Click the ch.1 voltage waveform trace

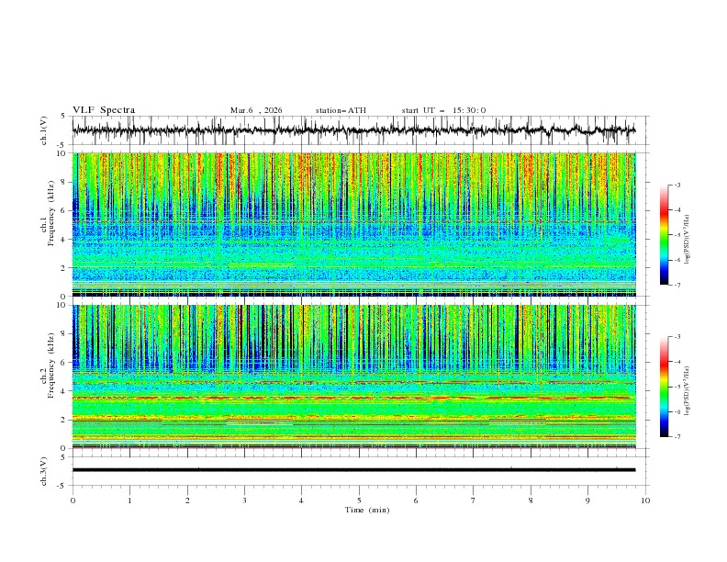coord(353,130)
